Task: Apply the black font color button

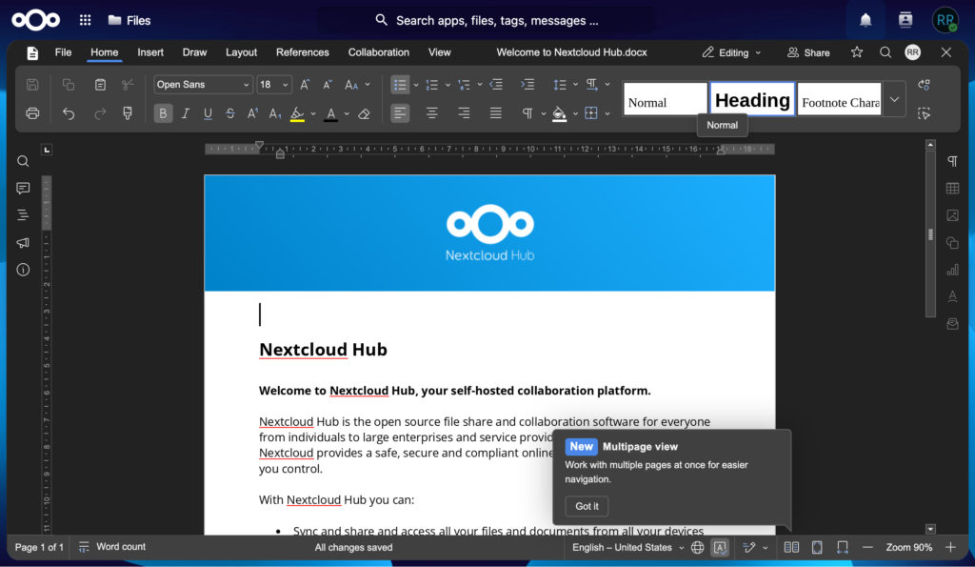Action: [x=330, y=113]
